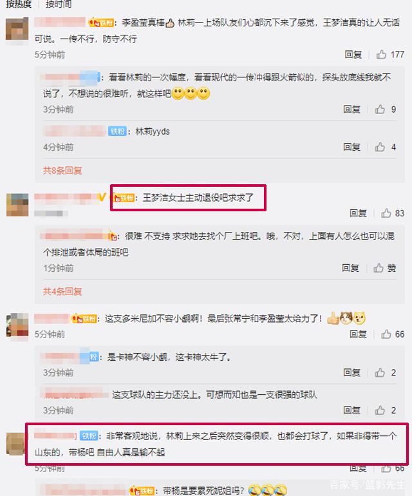
Task: Reply to 王梦洁女士主动退役 comment
Action: click(x=358, y=213)
